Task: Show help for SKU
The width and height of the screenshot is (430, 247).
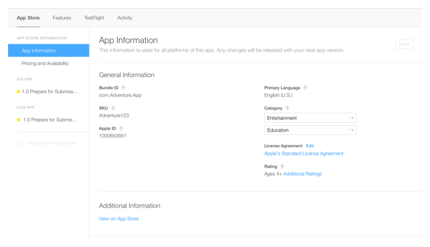Action: pos(113,108)
